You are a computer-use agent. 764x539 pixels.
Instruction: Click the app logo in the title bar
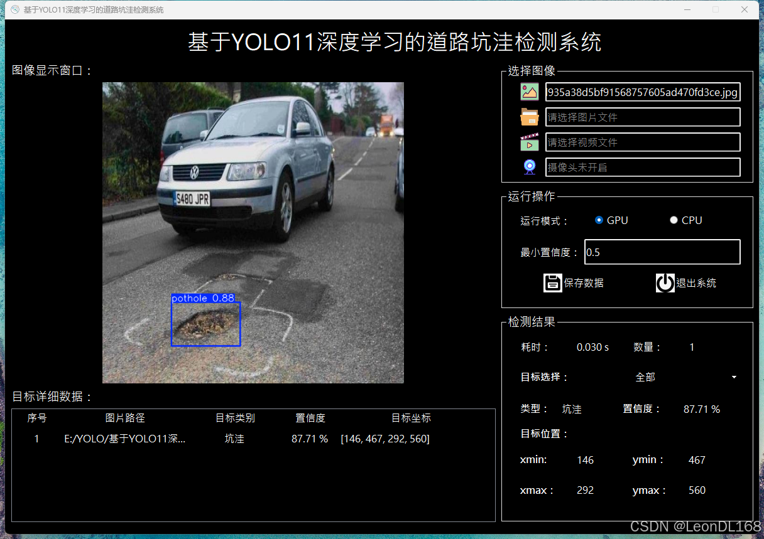click(14, 9)
